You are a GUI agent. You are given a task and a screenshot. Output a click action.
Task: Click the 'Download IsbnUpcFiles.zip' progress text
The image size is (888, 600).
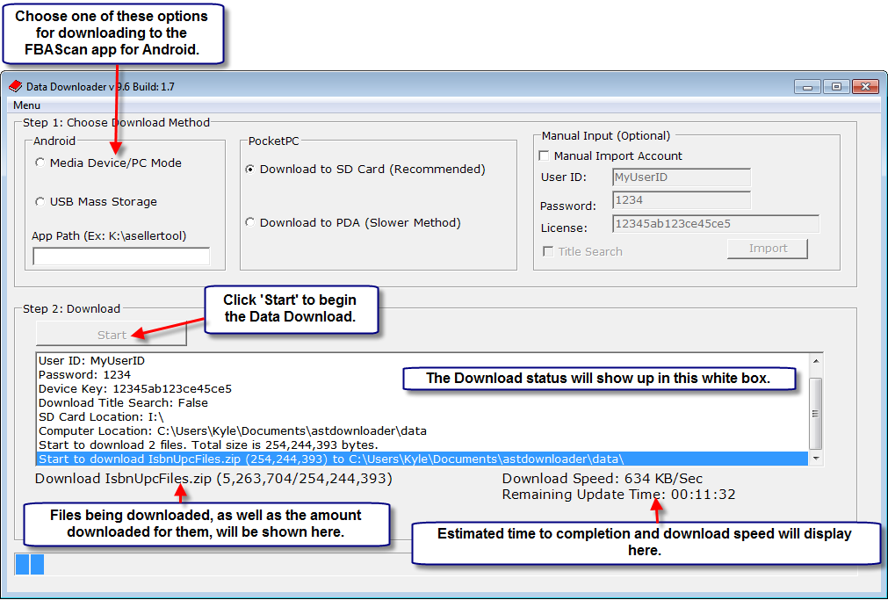click(x=213, y=479)
